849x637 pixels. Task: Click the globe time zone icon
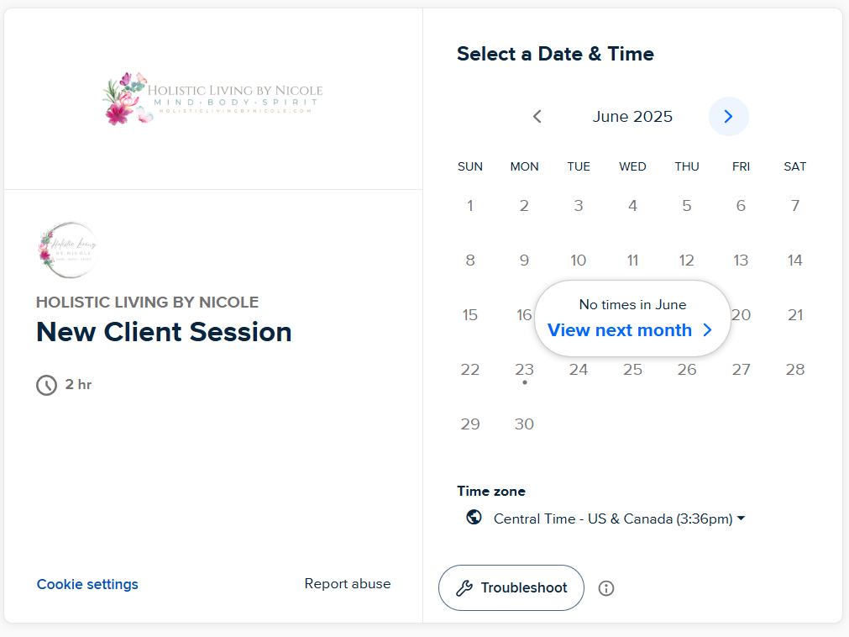(474, 518)
